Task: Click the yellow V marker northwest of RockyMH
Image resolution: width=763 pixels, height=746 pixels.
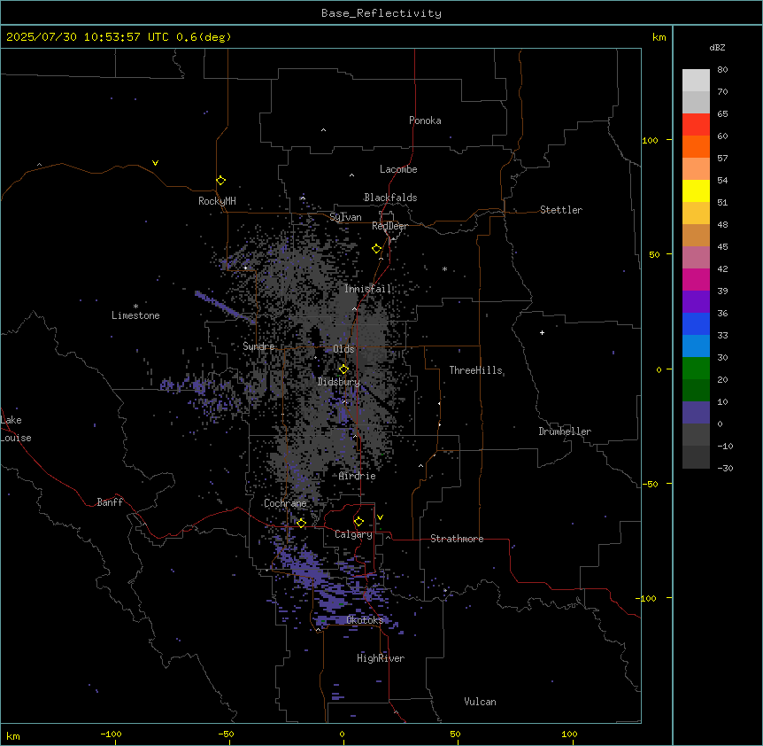Action: pos(155,163)
